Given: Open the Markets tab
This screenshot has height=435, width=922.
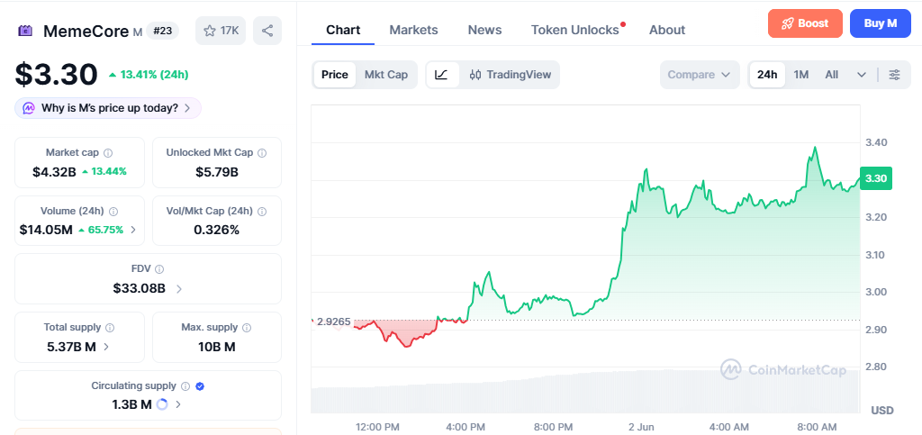Looking at the screenshot, I should pyautogui.click(x=413, y=30).
